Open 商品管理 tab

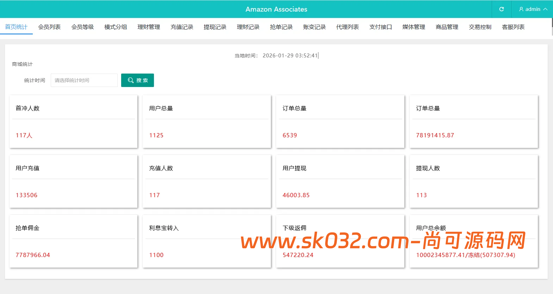coord(447,27)
